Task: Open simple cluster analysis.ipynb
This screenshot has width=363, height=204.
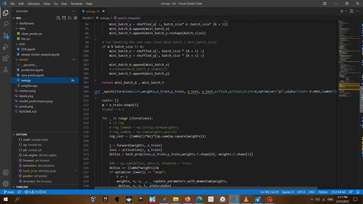Action: 40,54
